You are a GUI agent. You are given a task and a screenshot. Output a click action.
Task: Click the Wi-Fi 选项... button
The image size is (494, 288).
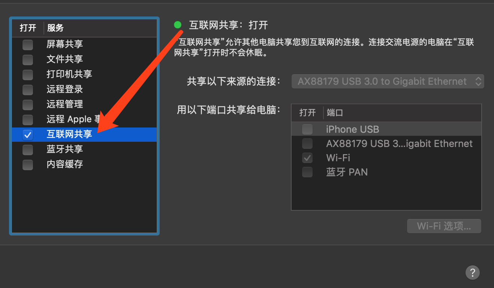444,226
